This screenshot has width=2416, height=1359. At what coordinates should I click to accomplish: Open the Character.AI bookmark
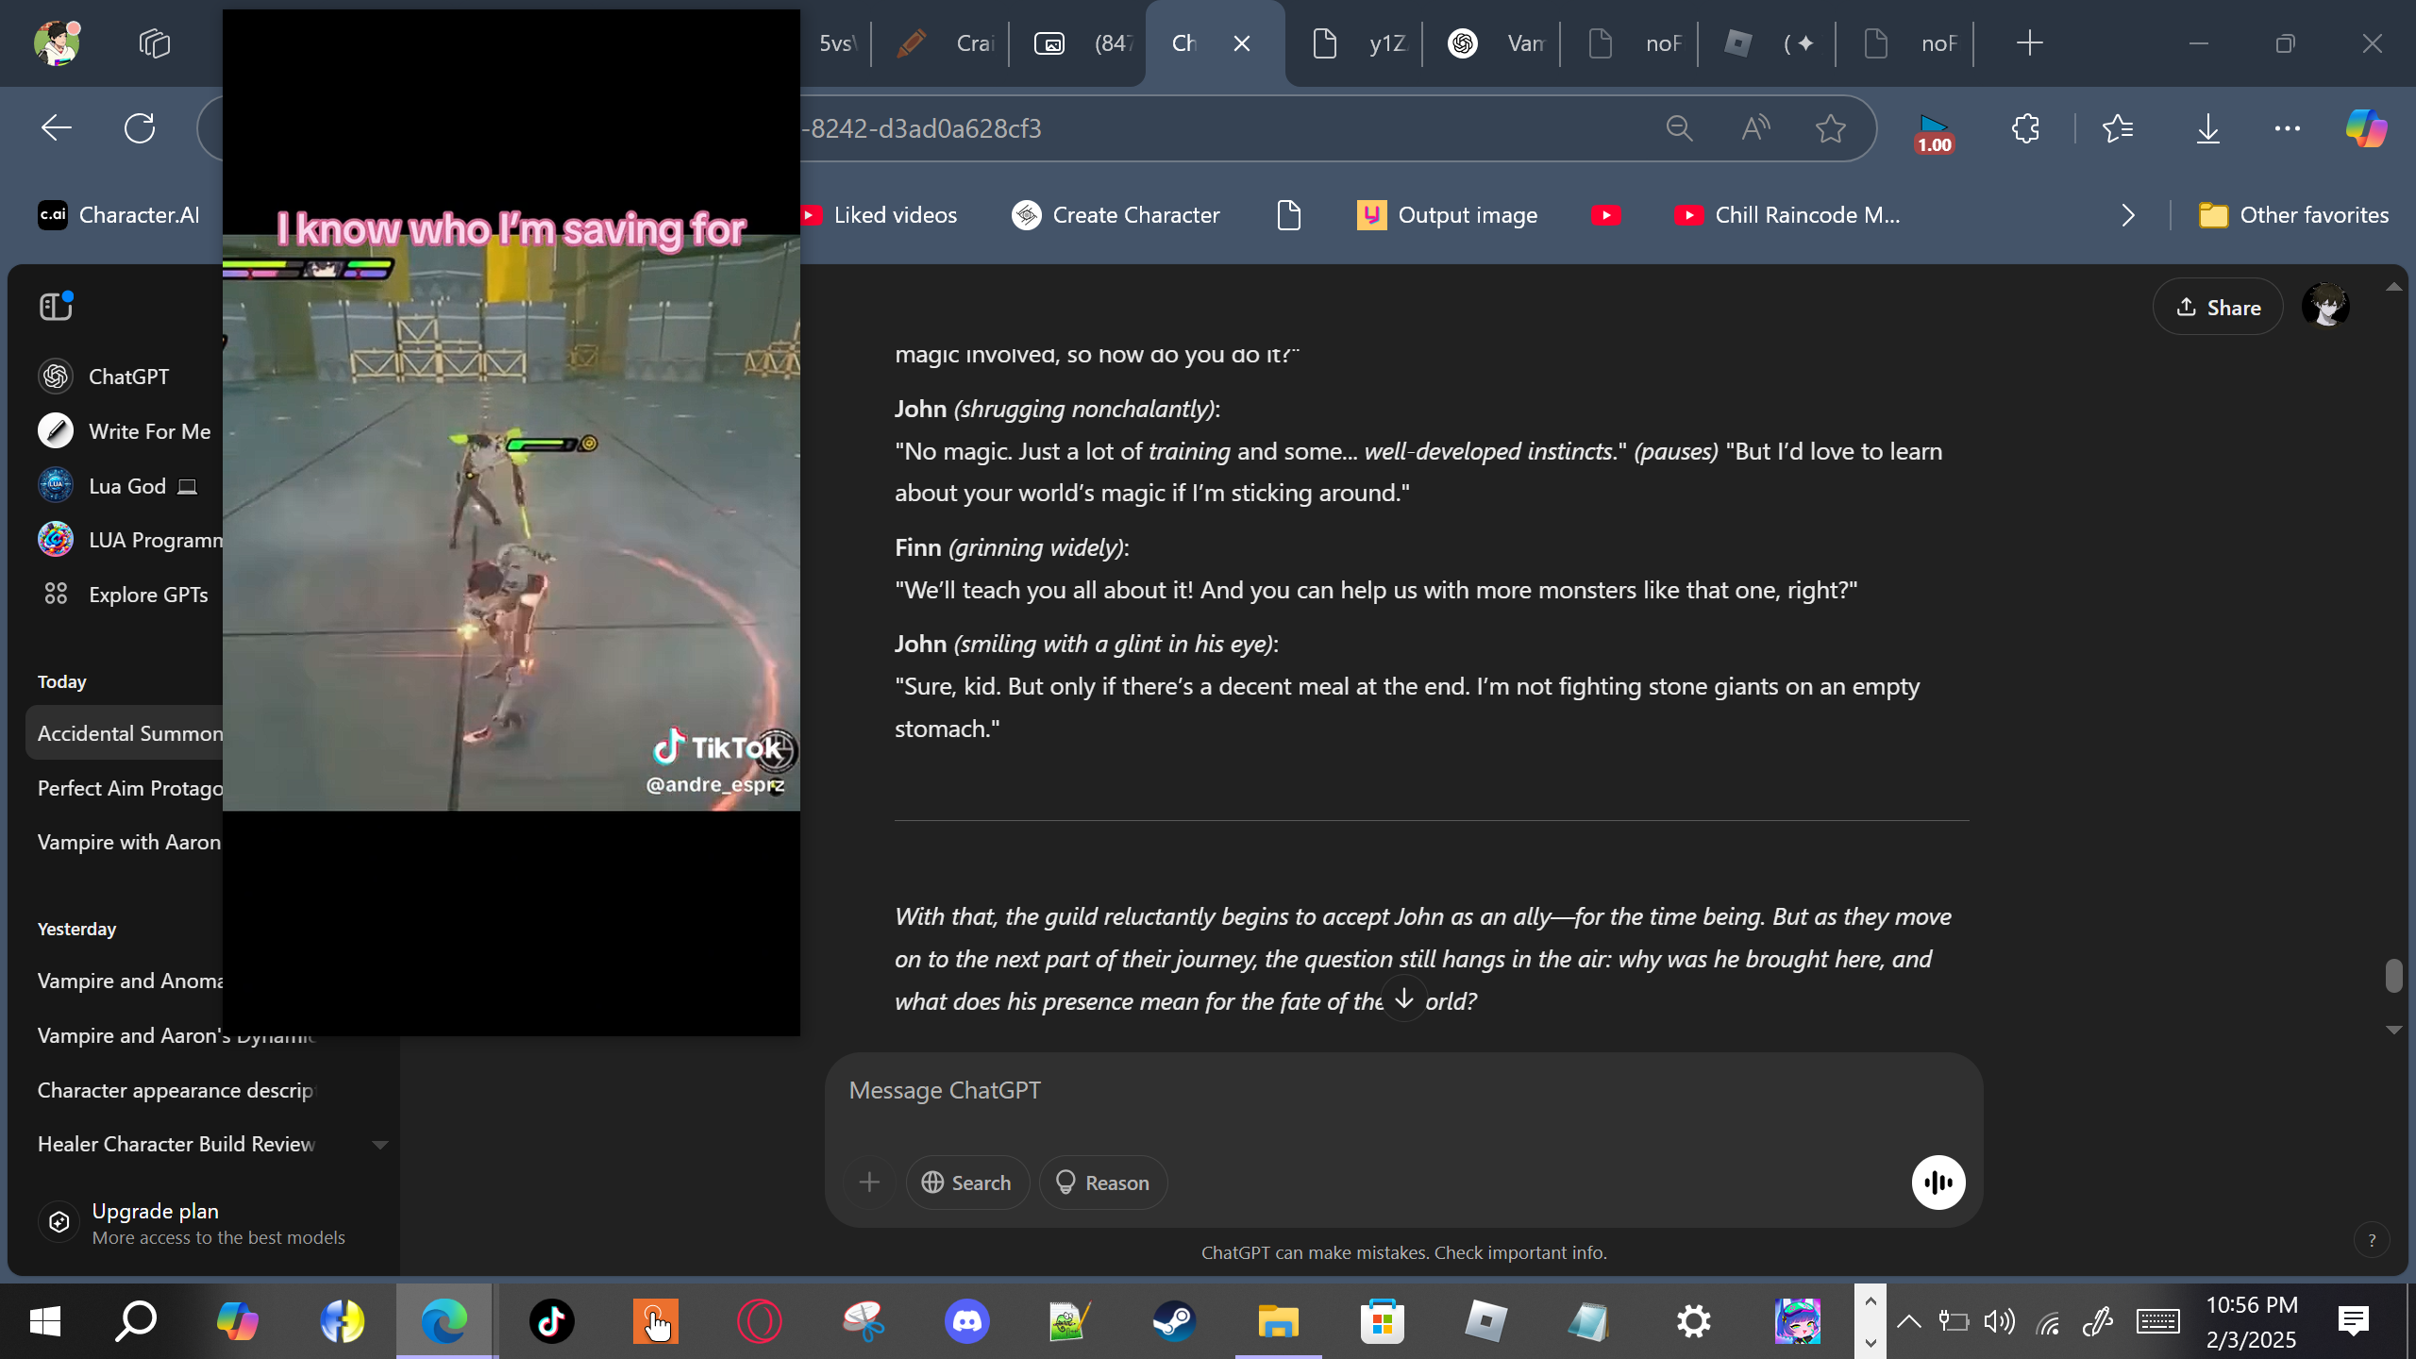(x=119, y=215)
